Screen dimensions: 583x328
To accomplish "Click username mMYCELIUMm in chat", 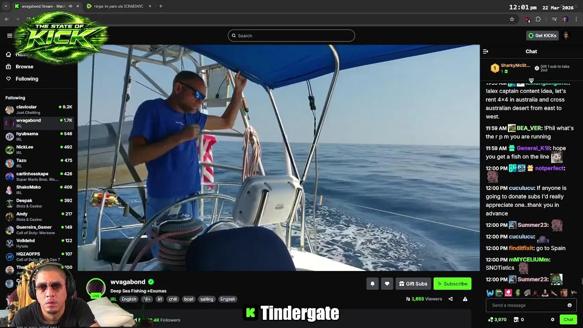I will 529,260.
